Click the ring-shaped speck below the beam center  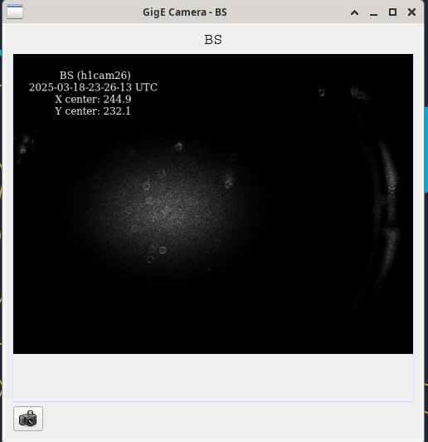point(163,250)
